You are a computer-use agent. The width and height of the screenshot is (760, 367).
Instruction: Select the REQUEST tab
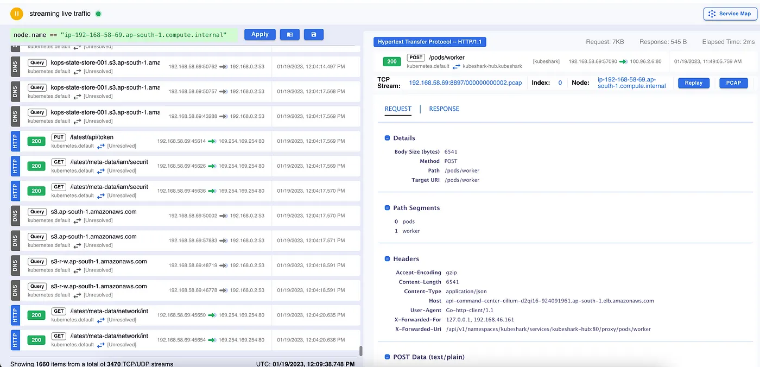[398, 109]
